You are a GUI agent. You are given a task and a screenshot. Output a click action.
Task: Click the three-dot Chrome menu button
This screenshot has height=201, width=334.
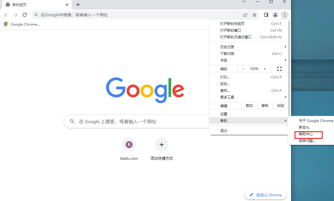click(x=285, y=15)
